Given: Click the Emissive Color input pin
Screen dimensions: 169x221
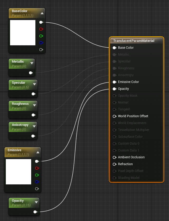Looking at the screenshot, I should pos(114,82).
